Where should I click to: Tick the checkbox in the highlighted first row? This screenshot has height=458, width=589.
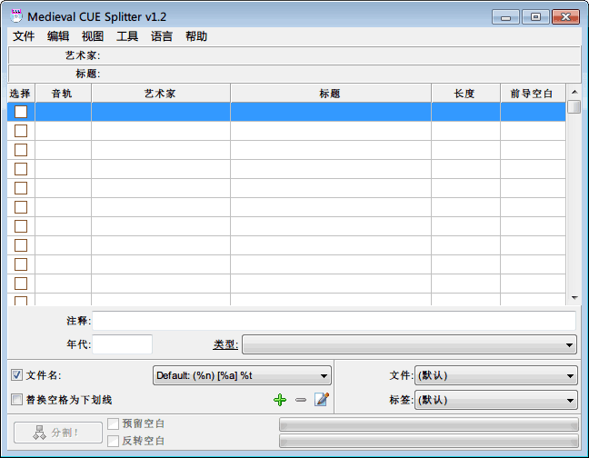pyautogui.click(x=21, y=112)
